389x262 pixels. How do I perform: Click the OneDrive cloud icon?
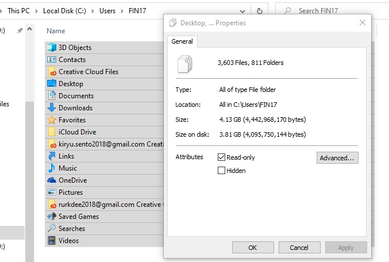[52, 180]
